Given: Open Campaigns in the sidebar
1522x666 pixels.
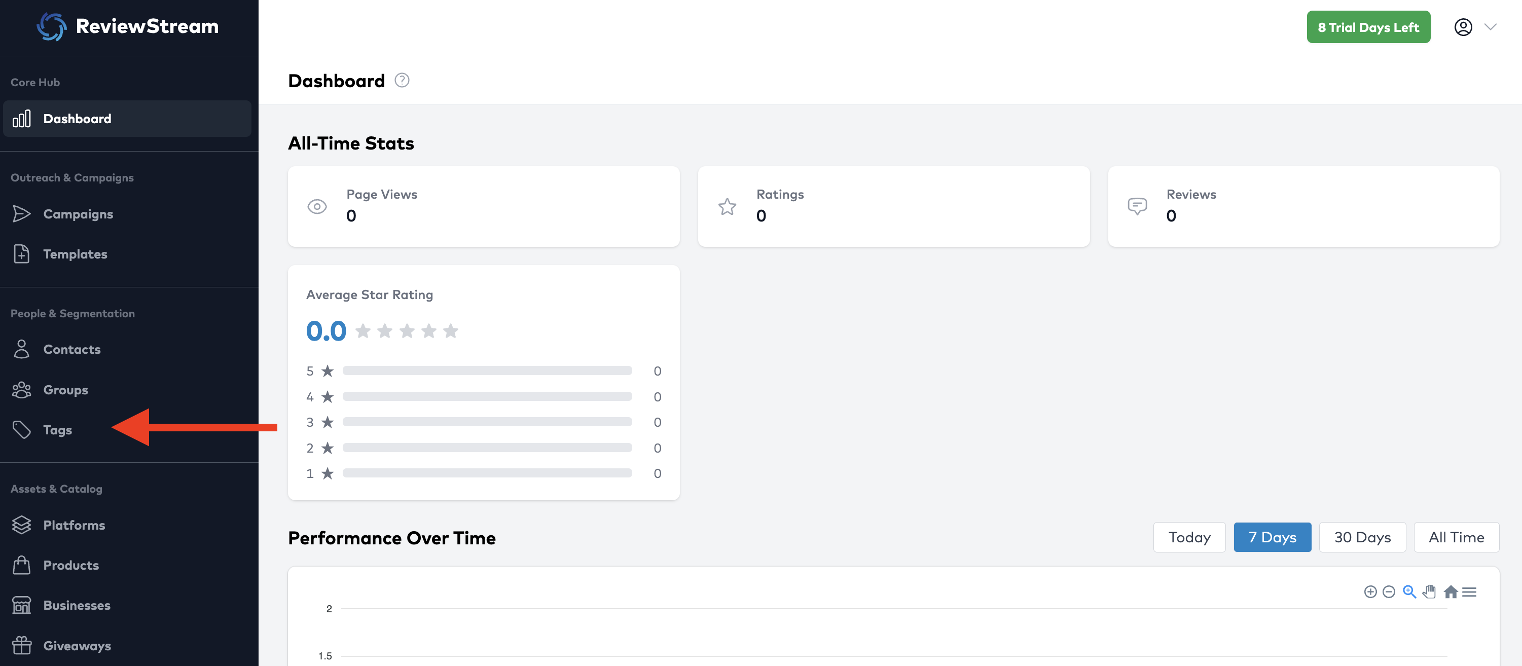Looking at the screenshot, I should click(78, 214).
